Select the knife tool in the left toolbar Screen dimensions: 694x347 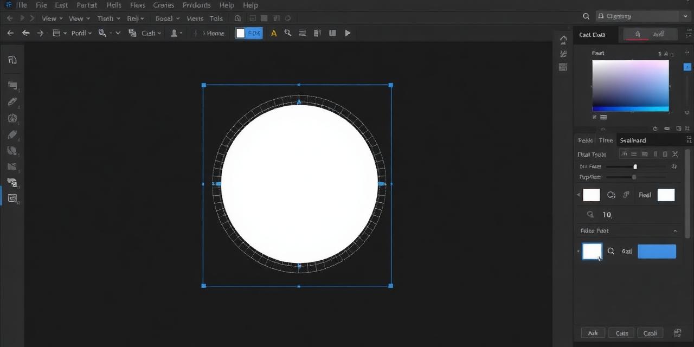click(x=12, y=134)
